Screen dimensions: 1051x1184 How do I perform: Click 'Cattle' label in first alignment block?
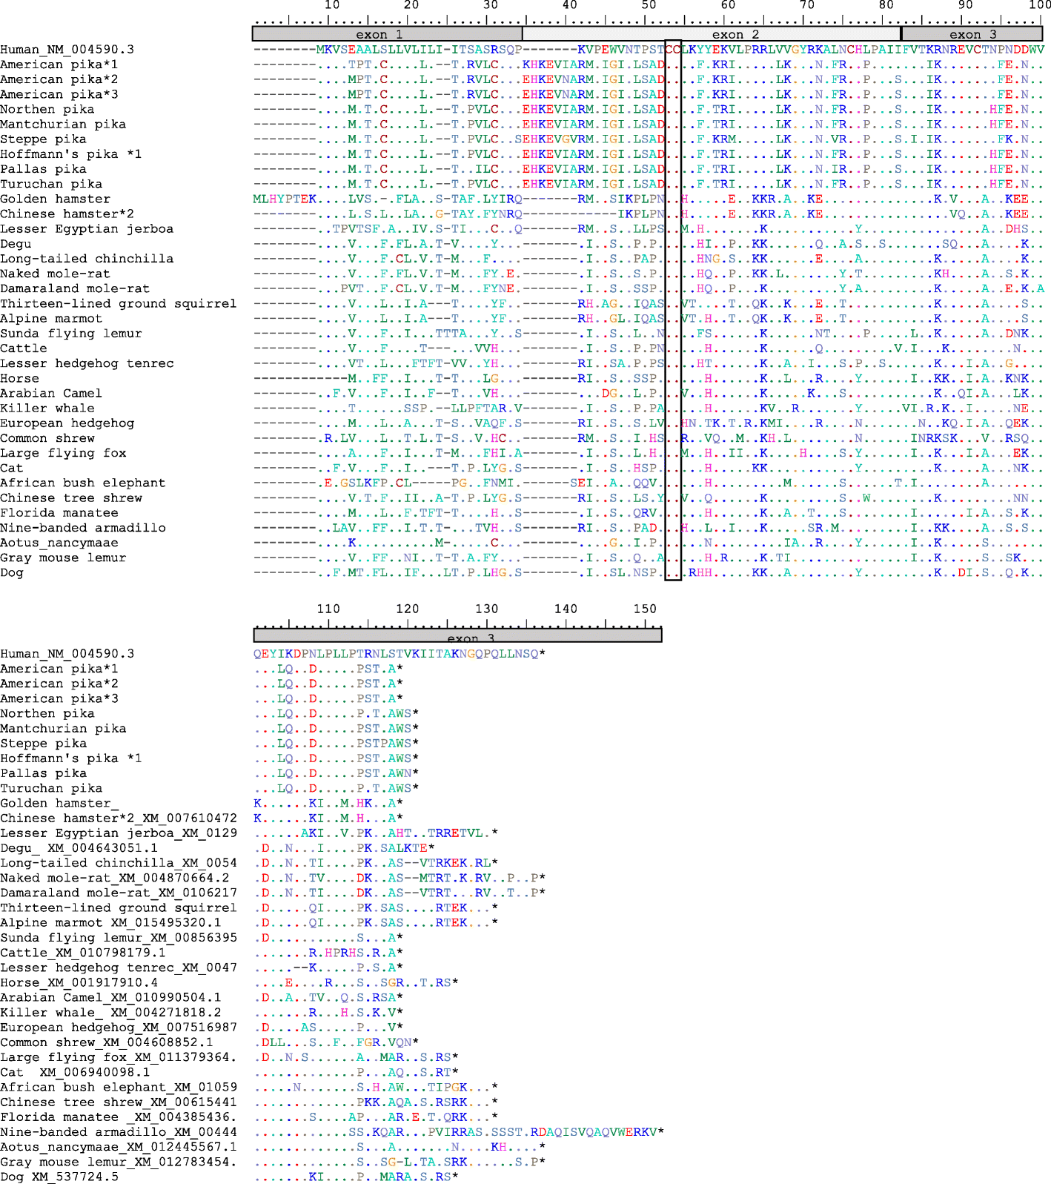pyautogui.click(x=24, y=348)
